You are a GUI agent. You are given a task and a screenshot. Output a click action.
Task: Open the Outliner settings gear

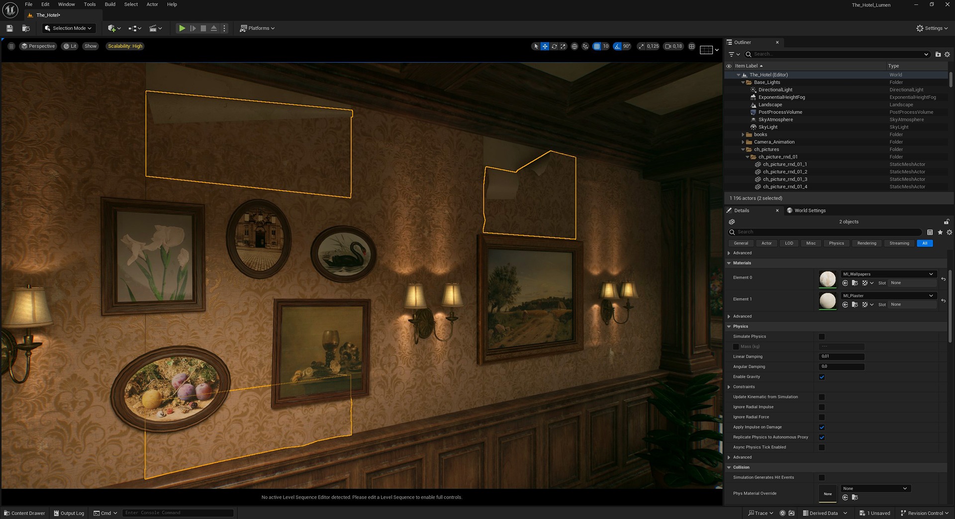coord(947,54)
